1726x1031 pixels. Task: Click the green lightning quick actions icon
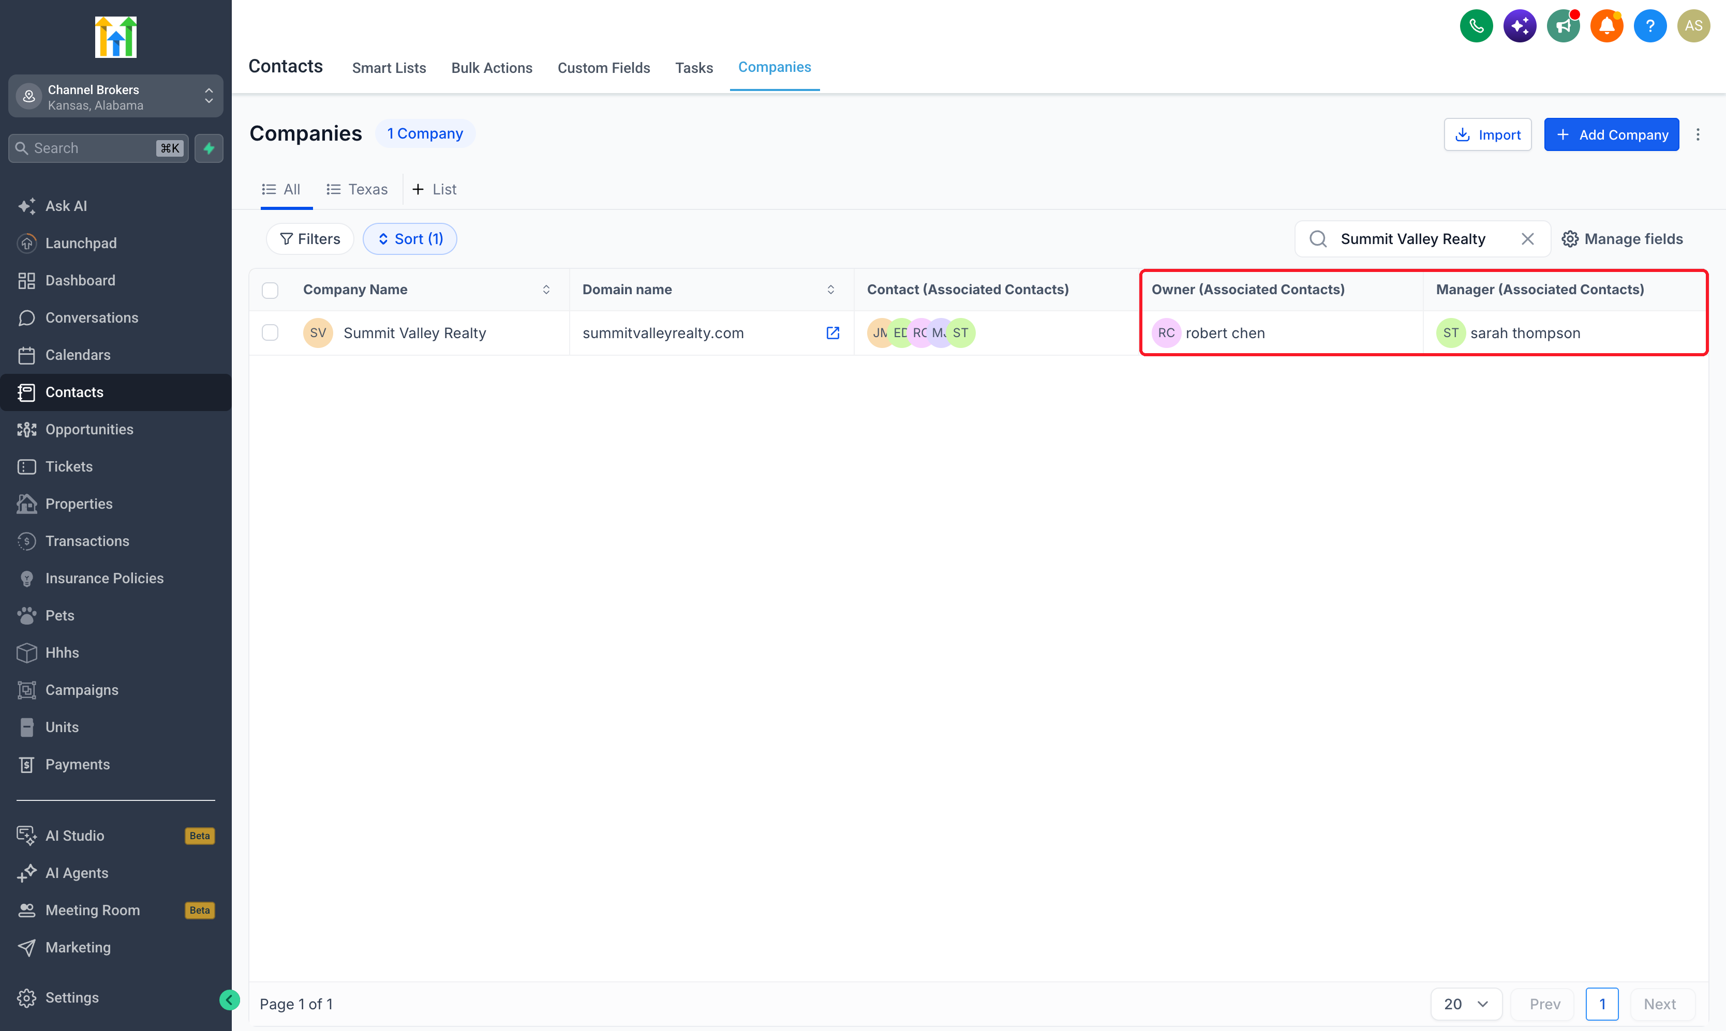point(209,148)
